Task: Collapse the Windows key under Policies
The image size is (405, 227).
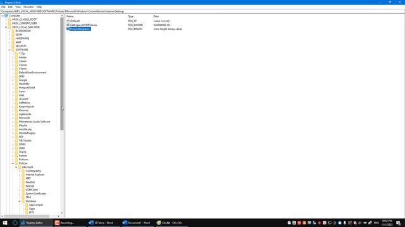Action: click(x=20, y=201)
